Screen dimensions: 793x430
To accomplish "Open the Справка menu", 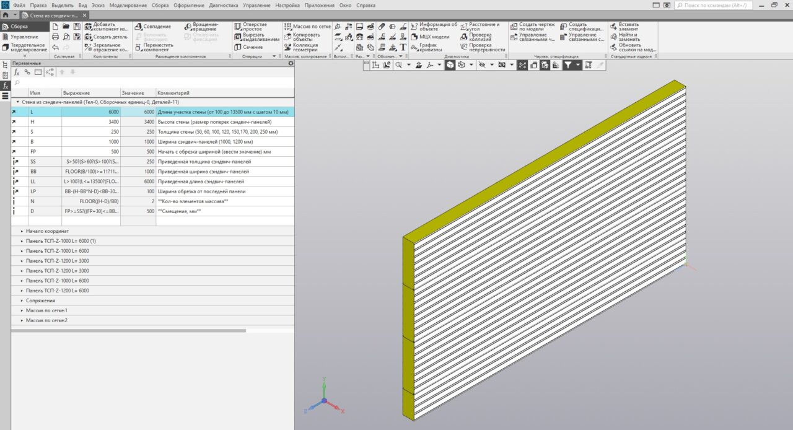I will pyautogui.click(x=366, y=5).
